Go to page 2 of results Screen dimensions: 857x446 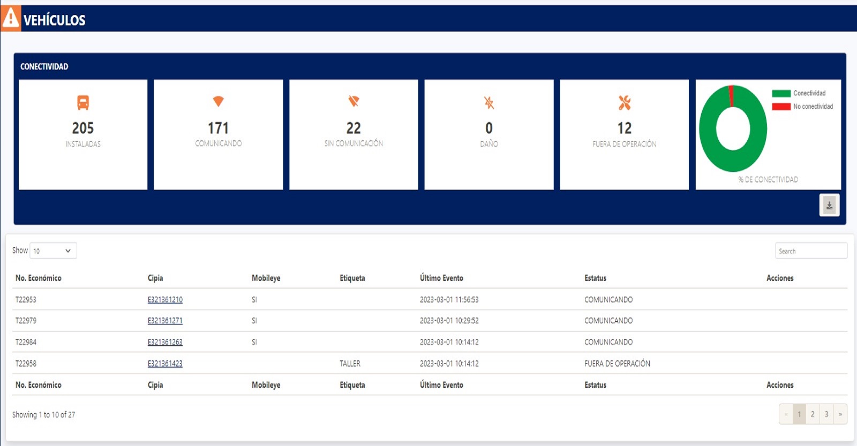point(813,414)
